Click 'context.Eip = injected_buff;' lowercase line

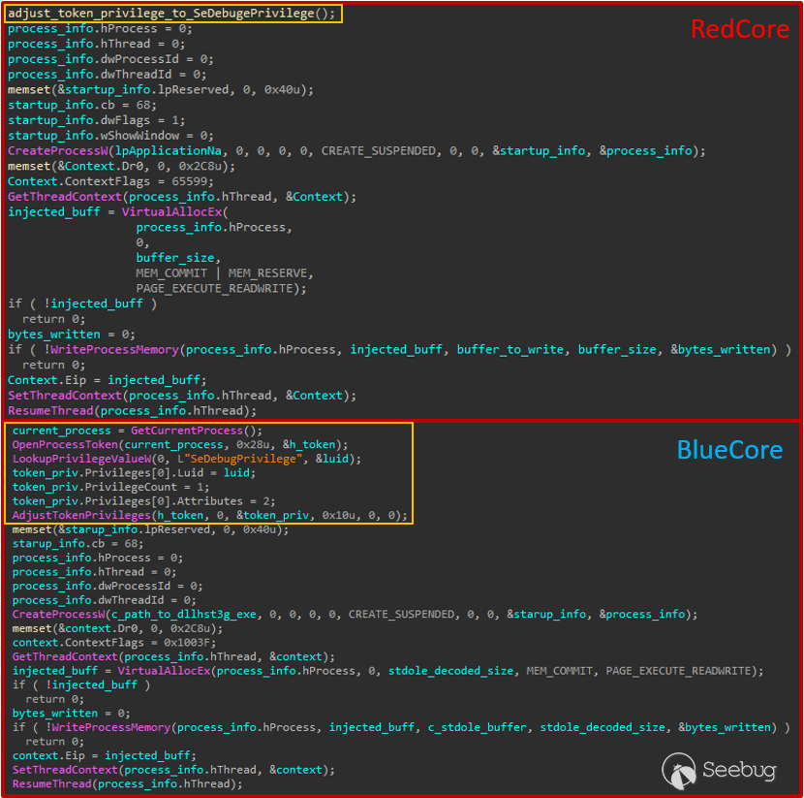pos(104,756)
